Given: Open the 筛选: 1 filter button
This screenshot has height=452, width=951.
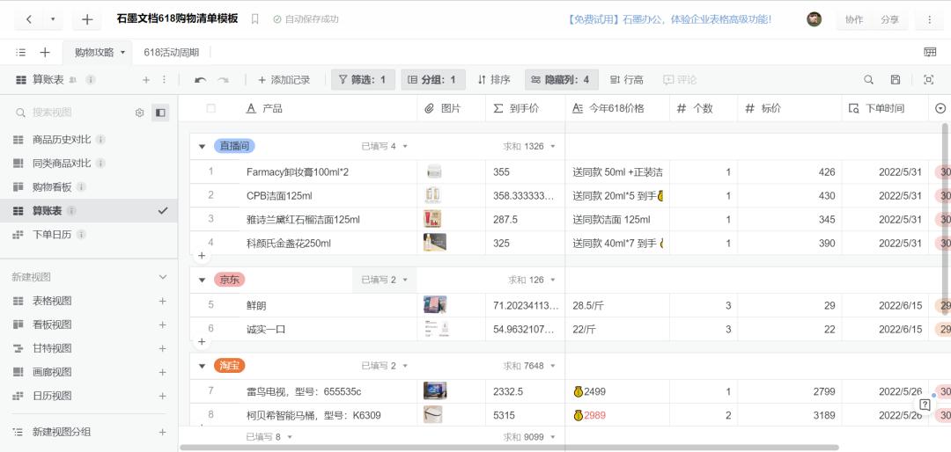Looking at the screenshot, I should (x=363, y=79).
